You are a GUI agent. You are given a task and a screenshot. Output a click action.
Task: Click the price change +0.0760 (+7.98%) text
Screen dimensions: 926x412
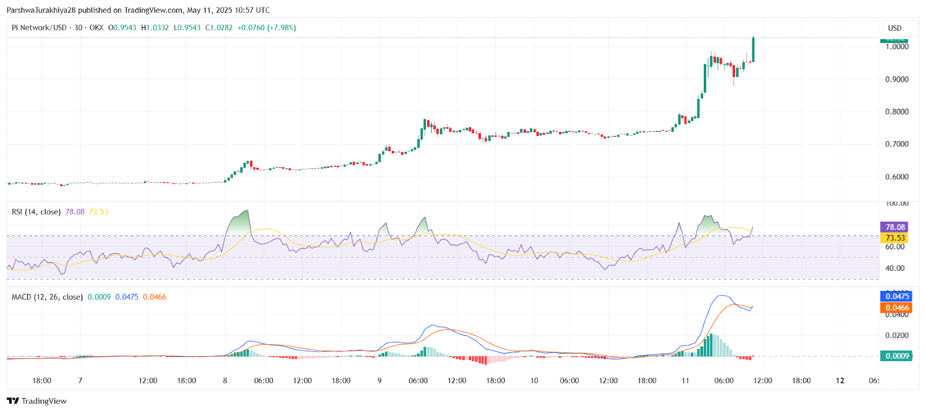pyautogui.click(x=267, y=28)
